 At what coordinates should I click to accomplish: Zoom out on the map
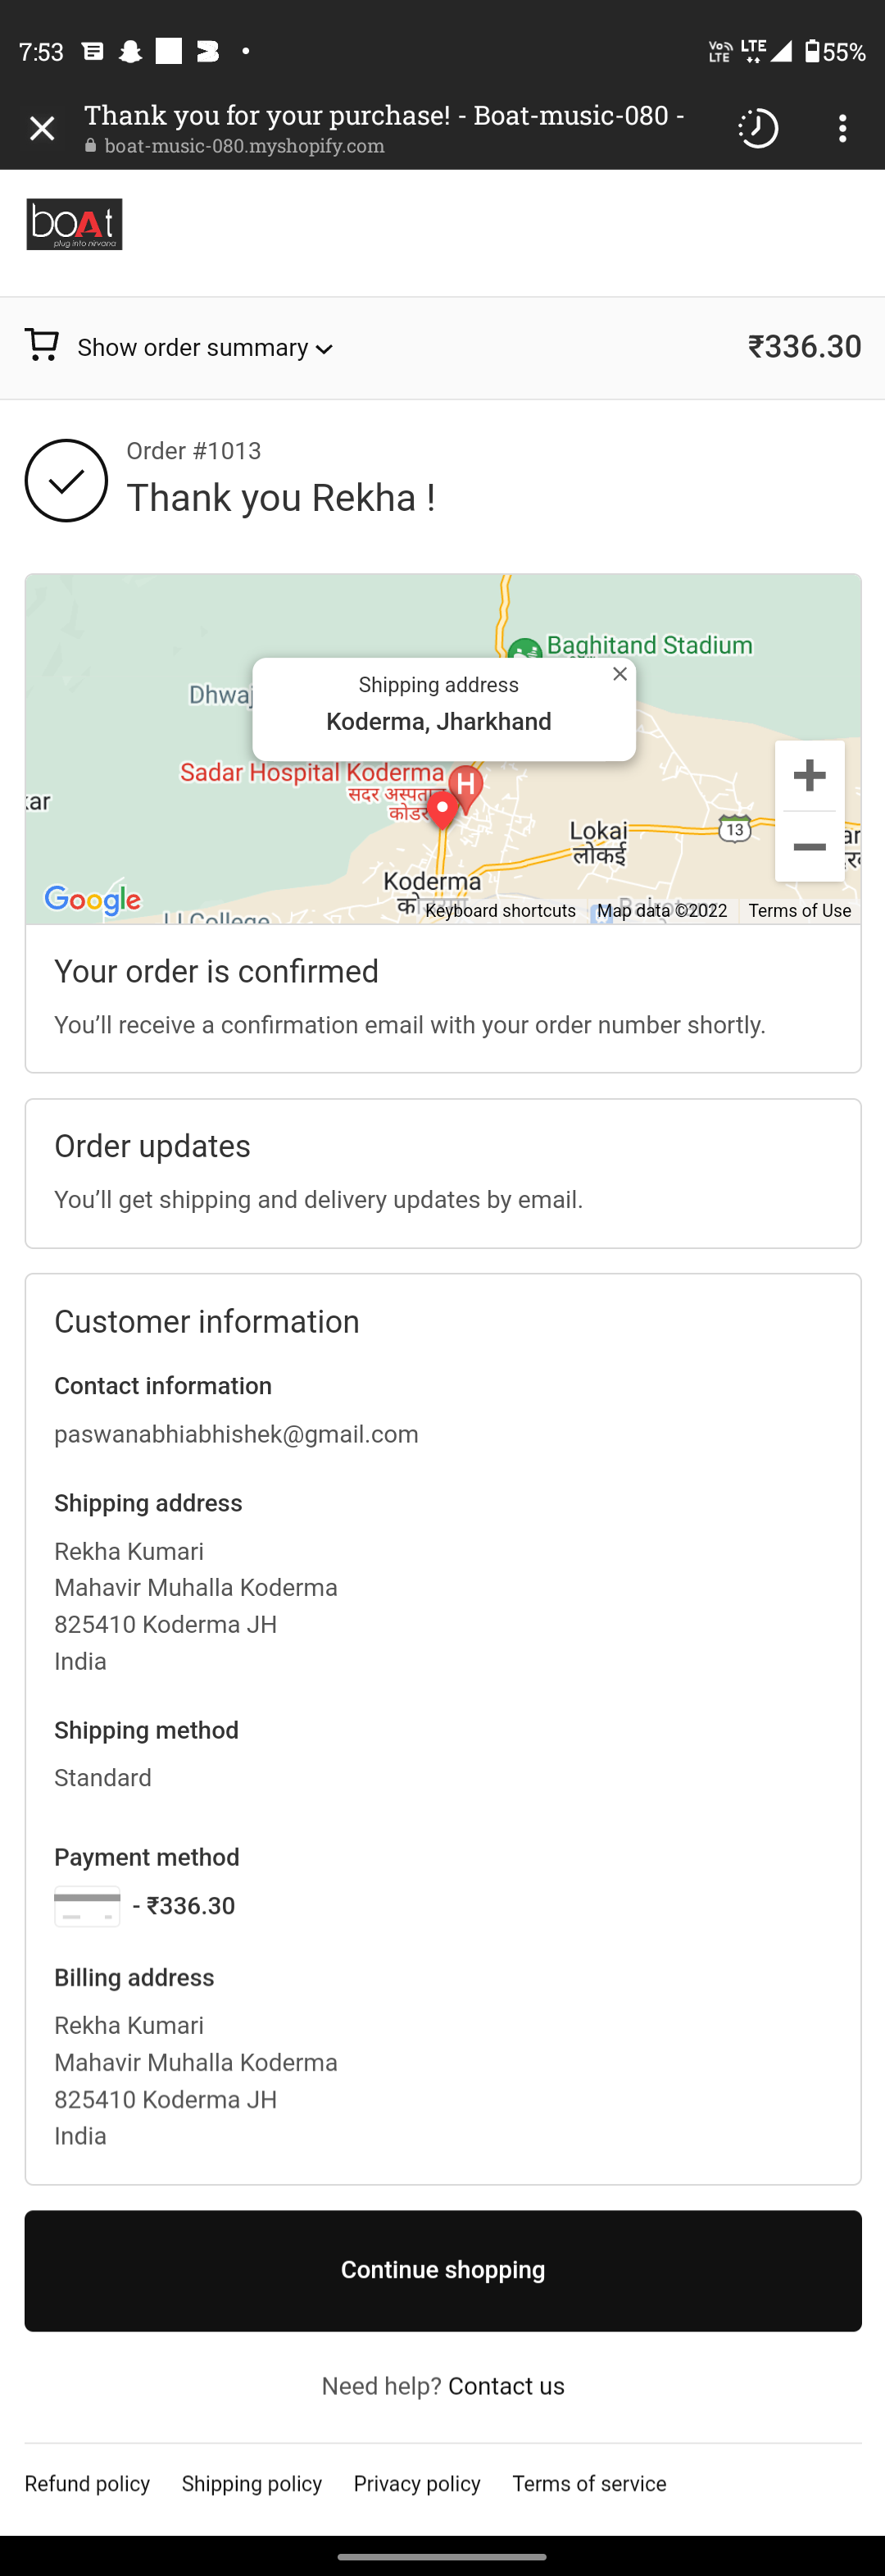pos(809,847)
